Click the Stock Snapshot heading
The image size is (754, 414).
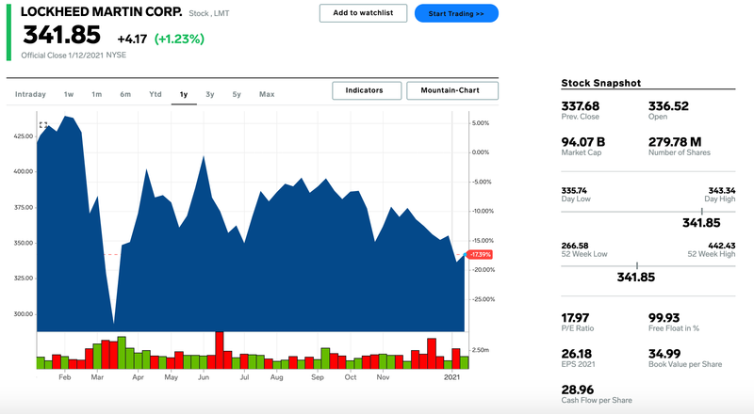tap(601, 83)
